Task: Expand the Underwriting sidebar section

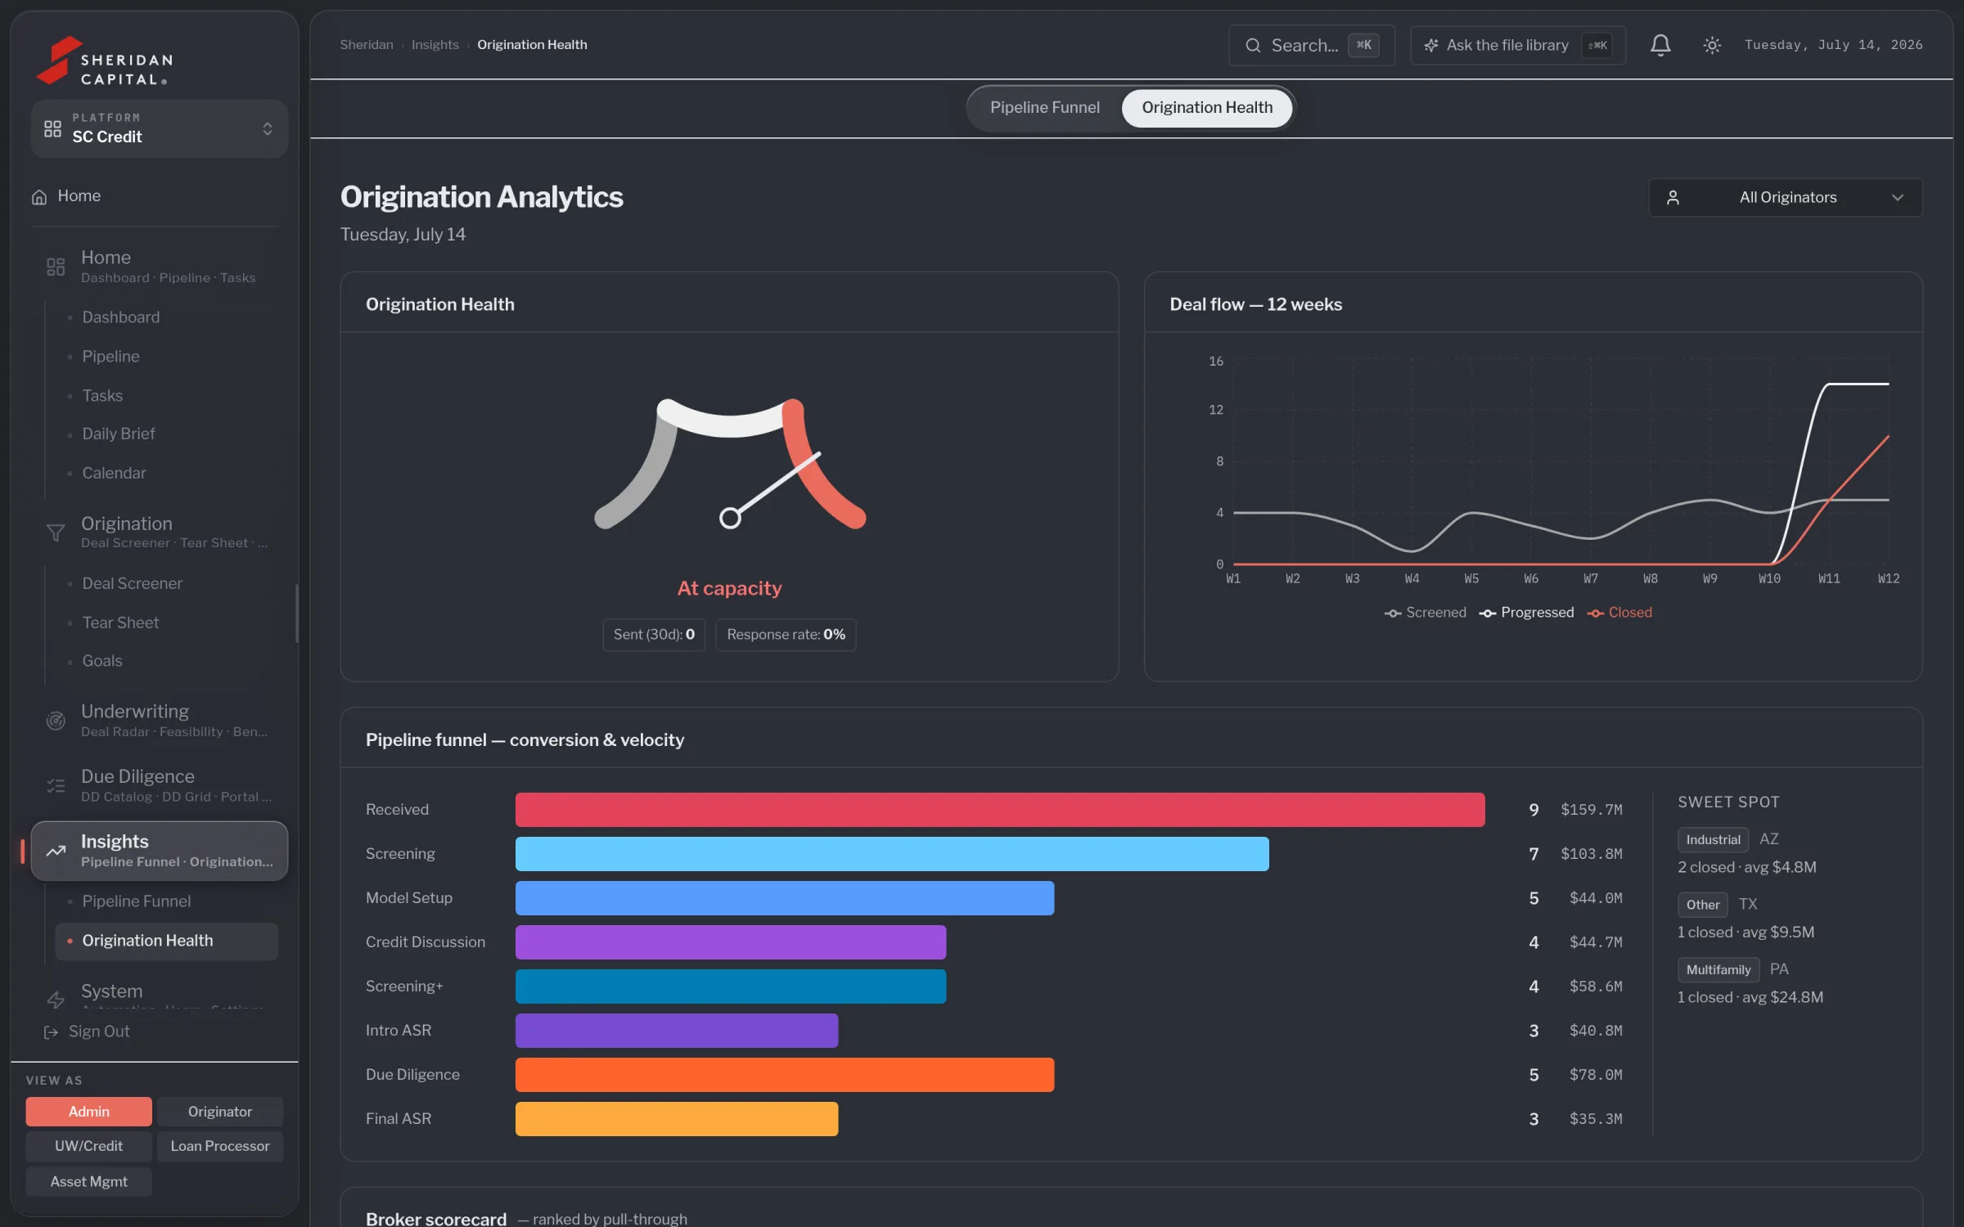Action: pyautogui.click(x=159, y=720)
